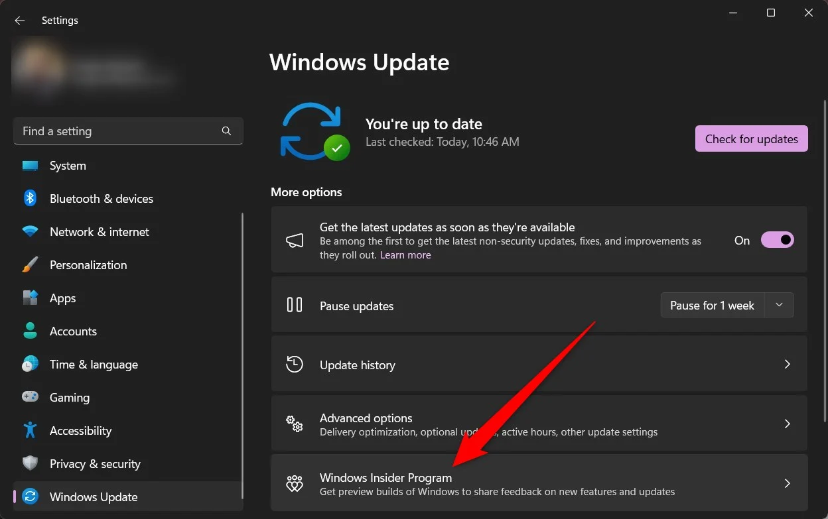
Task: Click the megaphone icon for latest updates
Action: (x=295, y=241)
